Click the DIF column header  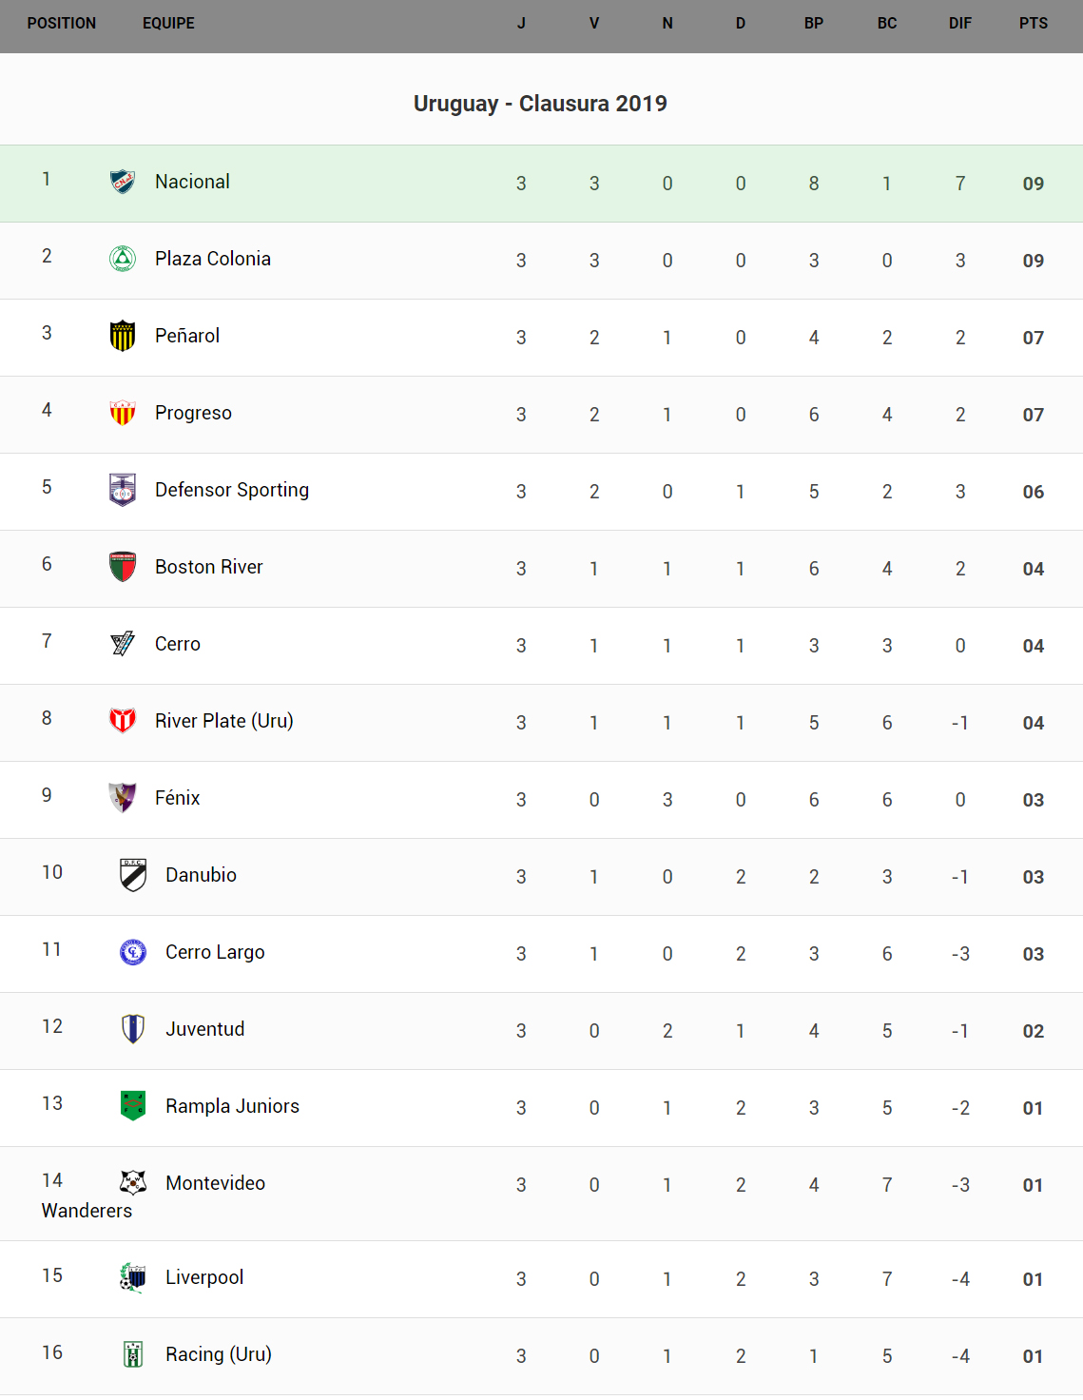(960, 24)
